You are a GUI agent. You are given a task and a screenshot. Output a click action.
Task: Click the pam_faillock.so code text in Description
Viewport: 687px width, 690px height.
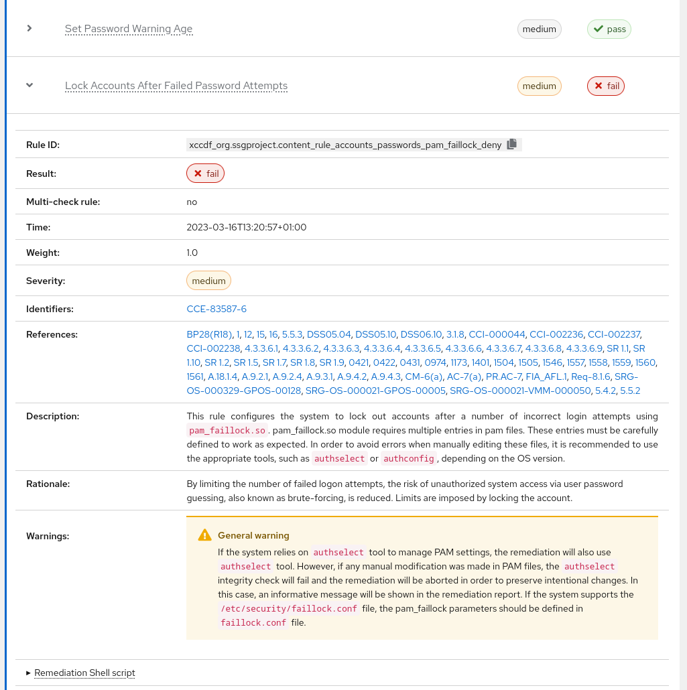[227, 430]
